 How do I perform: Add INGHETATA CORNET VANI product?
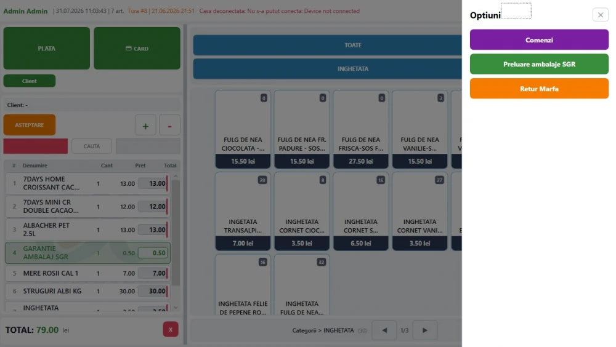point(419,212)
